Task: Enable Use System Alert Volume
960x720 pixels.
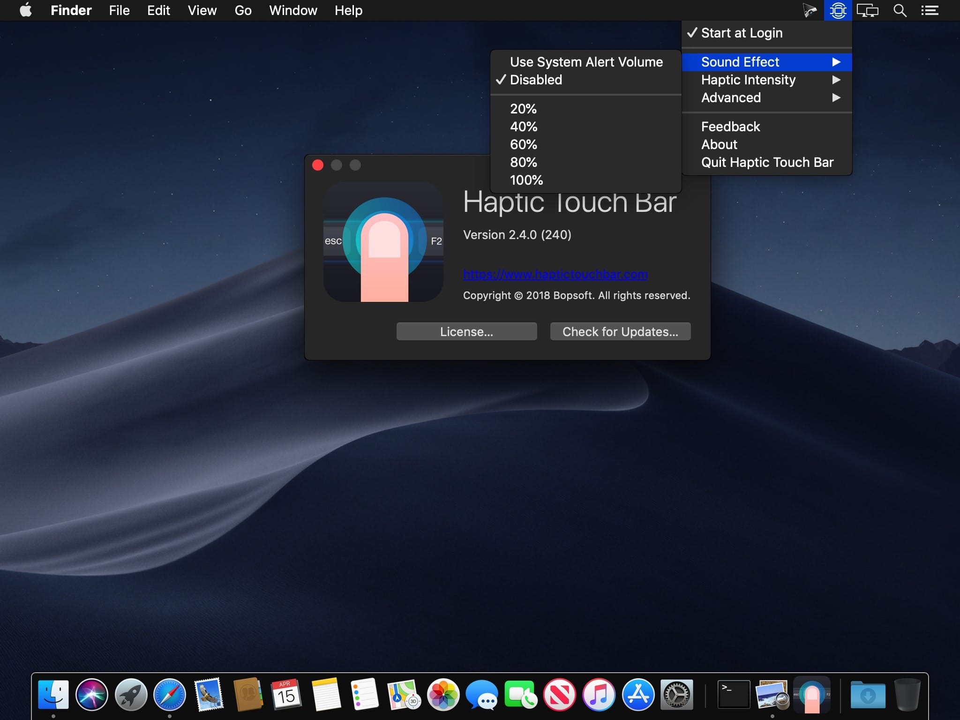Action: pyautogui.click(x=586, y=62)
